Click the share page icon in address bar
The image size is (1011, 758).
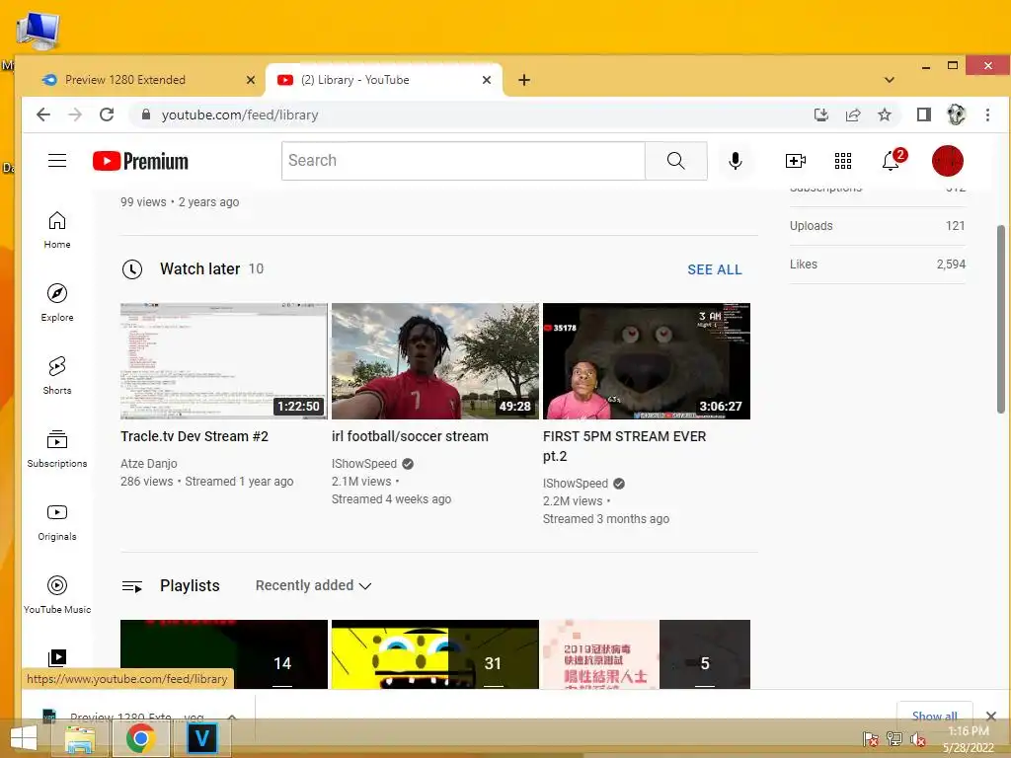pyautogui.click(x=853, y=114)
